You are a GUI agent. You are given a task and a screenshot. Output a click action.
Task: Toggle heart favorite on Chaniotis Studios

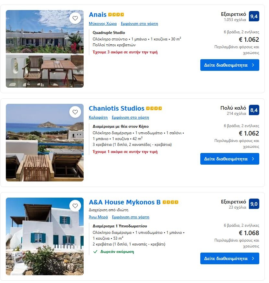pos(75,112)
